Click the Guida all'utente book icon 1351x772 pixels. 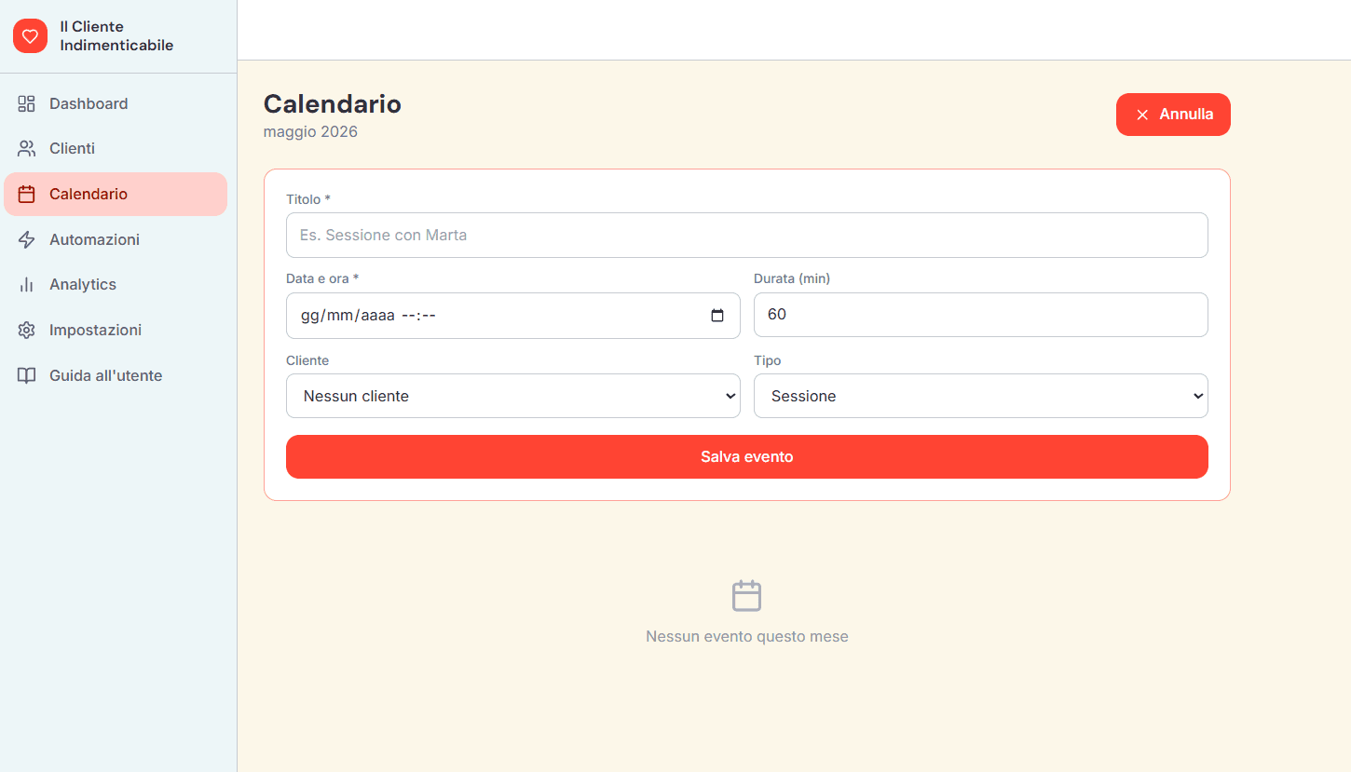click(26, 375)
